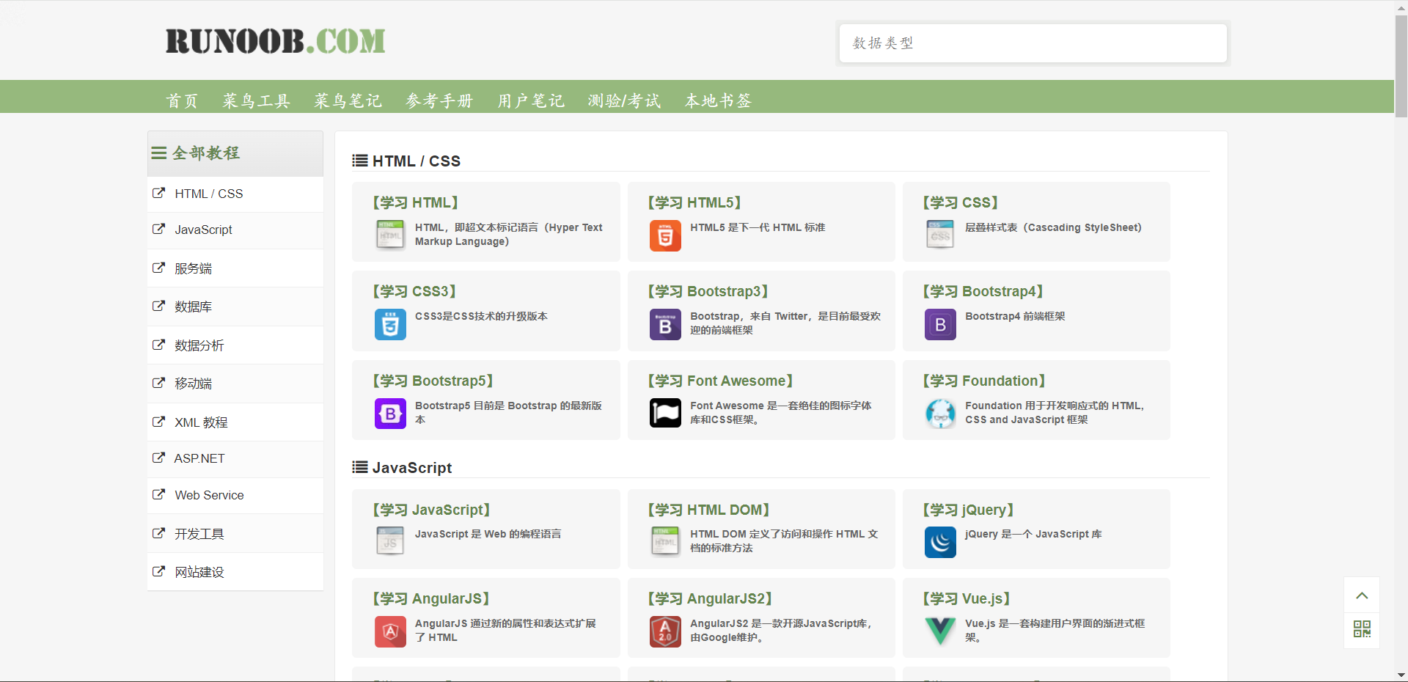The image size is (1408, 682).
Task: Click the green Vue.js logo icon
Action: coord(940,631)
